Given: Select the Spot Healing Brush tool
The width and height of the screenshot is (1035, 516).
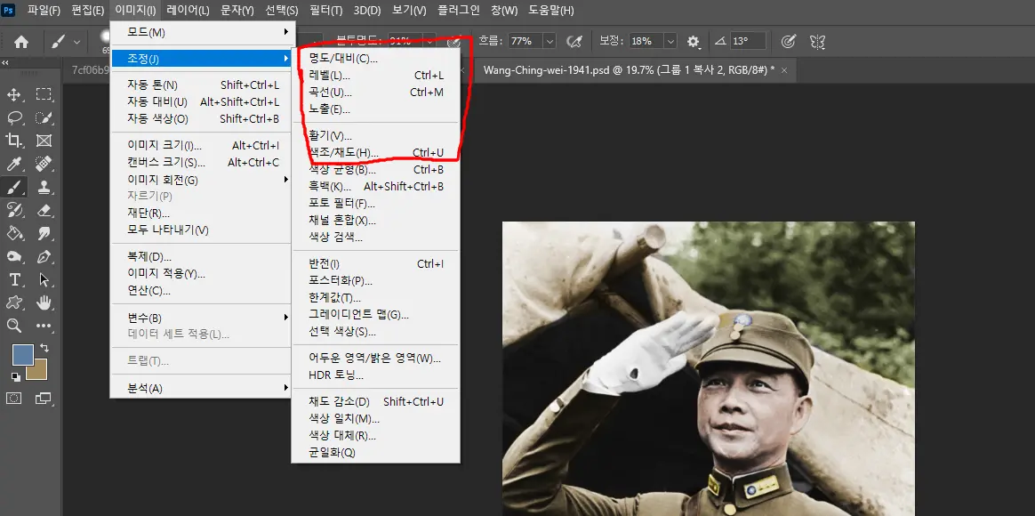Looking at the screenshot, I should (x=44, y=163).
